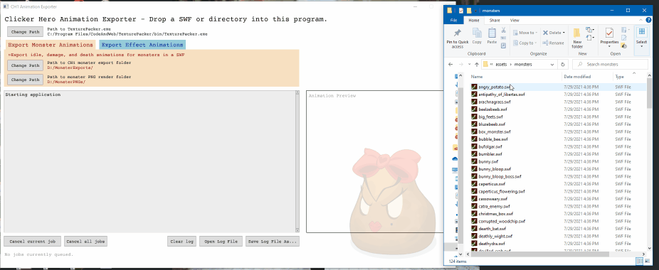Click Cancel current job button
This screenshot has height=270, width=659.
tap(32, 242)
